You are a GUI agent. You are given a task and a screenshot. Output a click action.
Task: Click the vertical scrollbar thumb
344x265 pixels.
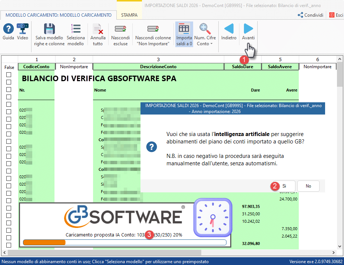(340, 74)
